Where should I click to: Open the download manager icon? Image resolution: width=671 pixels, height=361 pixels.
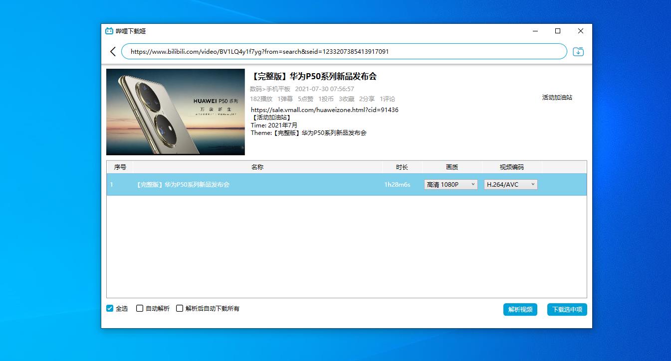pos(578,51)
